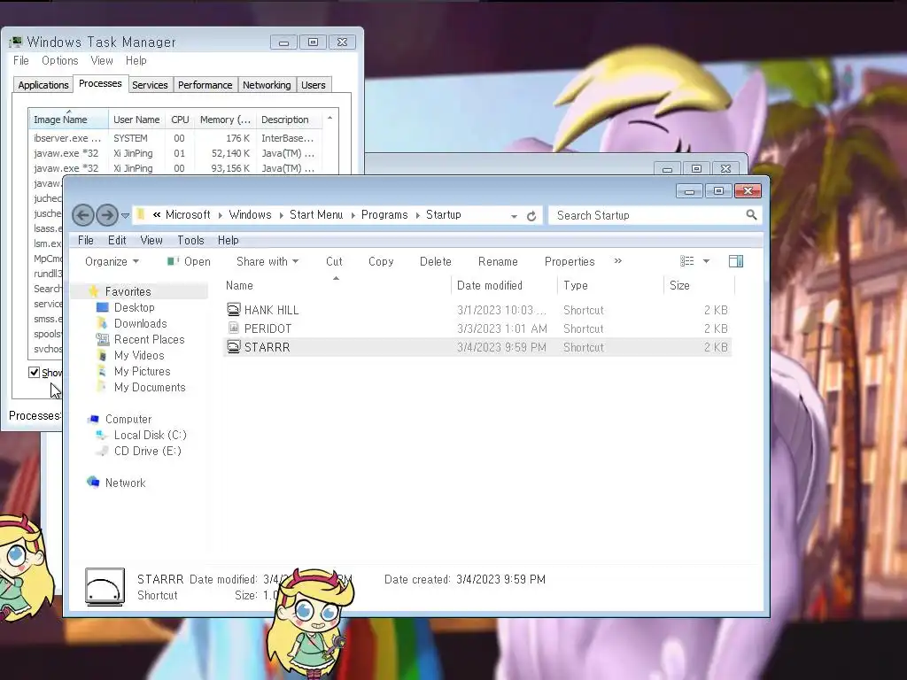The width and height of the screenshot is (907, 680).
Task: Click Delete in the Explorer toolbar
Action: [435, 261]
